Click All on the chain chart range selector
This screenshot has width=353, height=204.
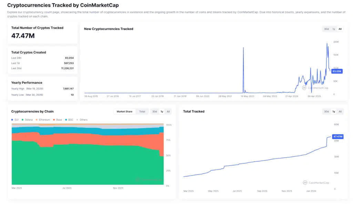tap(168, 111)
